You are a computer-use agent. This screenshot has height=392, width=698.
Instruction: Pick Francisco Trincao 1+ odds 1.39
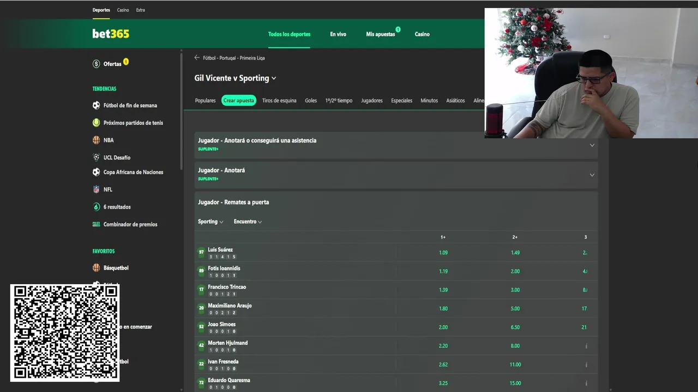pyautogui.click(x=443, y=290)
